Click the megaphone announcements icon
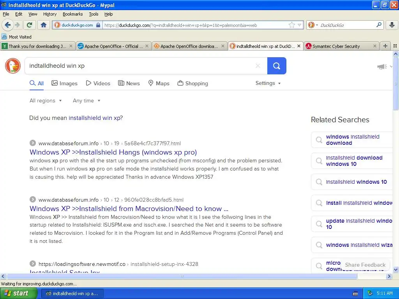The height and width of the screenshot is (299, 399). point(382,67)
